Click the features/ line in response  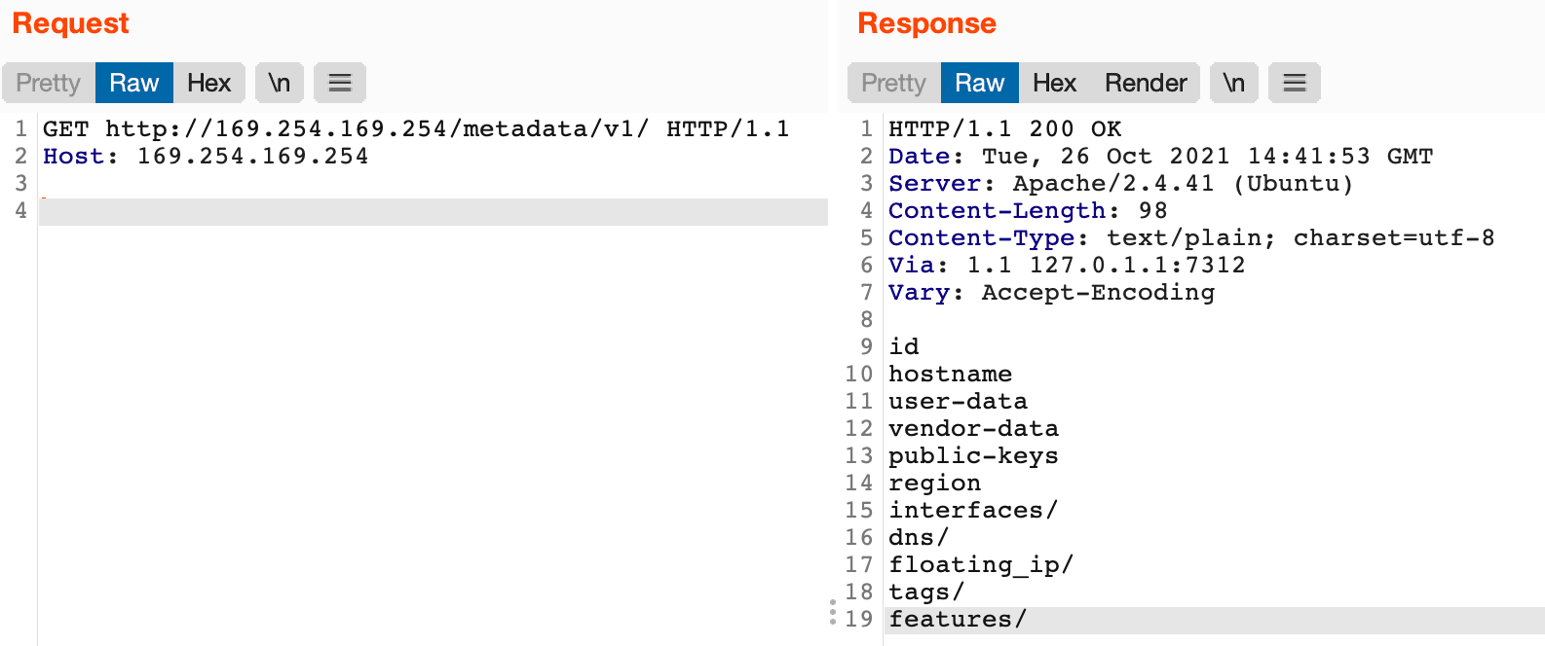coord(957,620)
